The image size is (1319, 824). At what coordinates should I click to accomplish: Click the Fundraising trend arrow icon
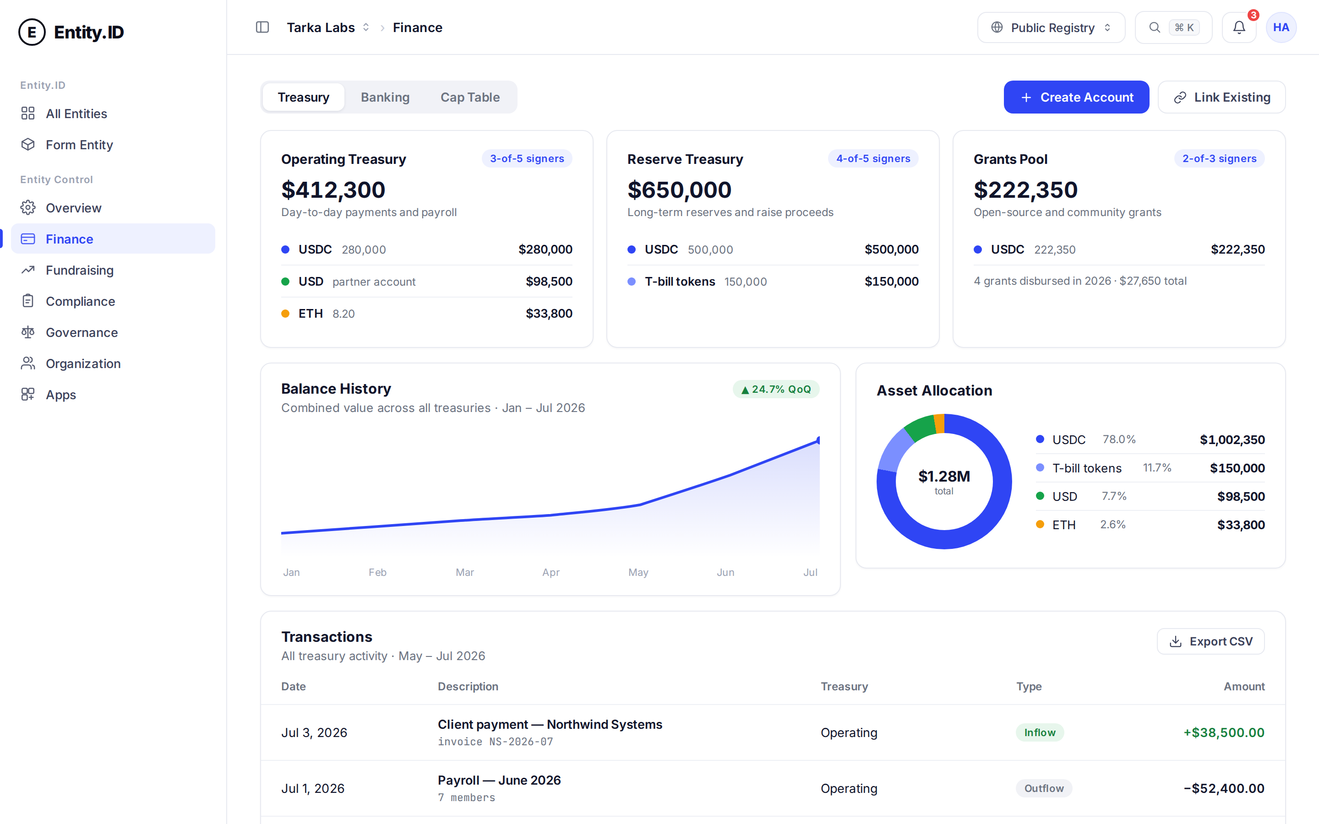(28, 270)
